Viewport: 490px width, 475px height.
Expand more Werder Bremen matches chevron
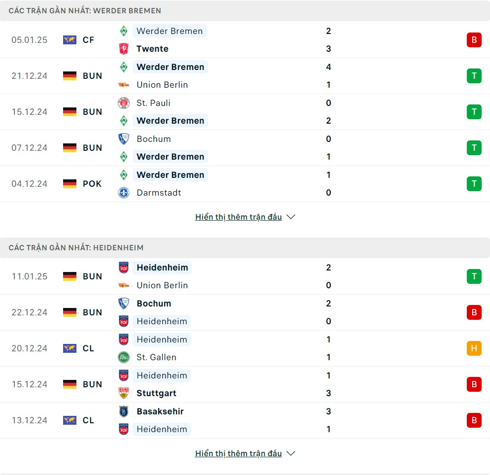tap(291, 217)
